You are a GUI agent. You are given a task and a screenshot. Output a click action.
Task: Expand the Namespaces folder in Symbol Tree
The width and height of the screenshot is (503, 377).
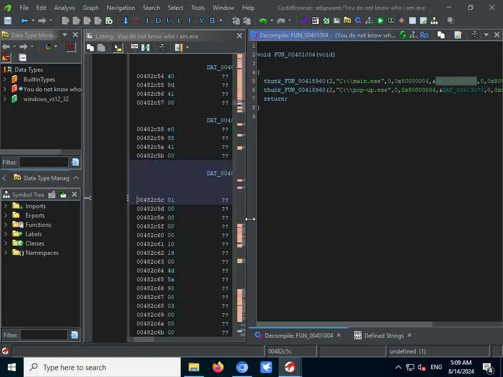tap(5, 252)
